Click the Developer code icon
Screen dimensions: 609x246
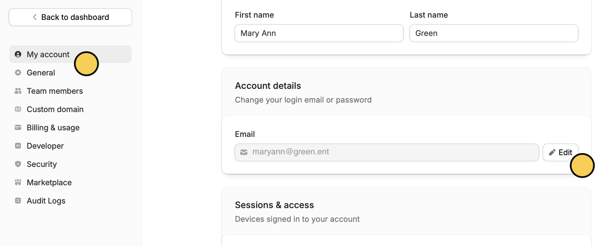[18, 146]
